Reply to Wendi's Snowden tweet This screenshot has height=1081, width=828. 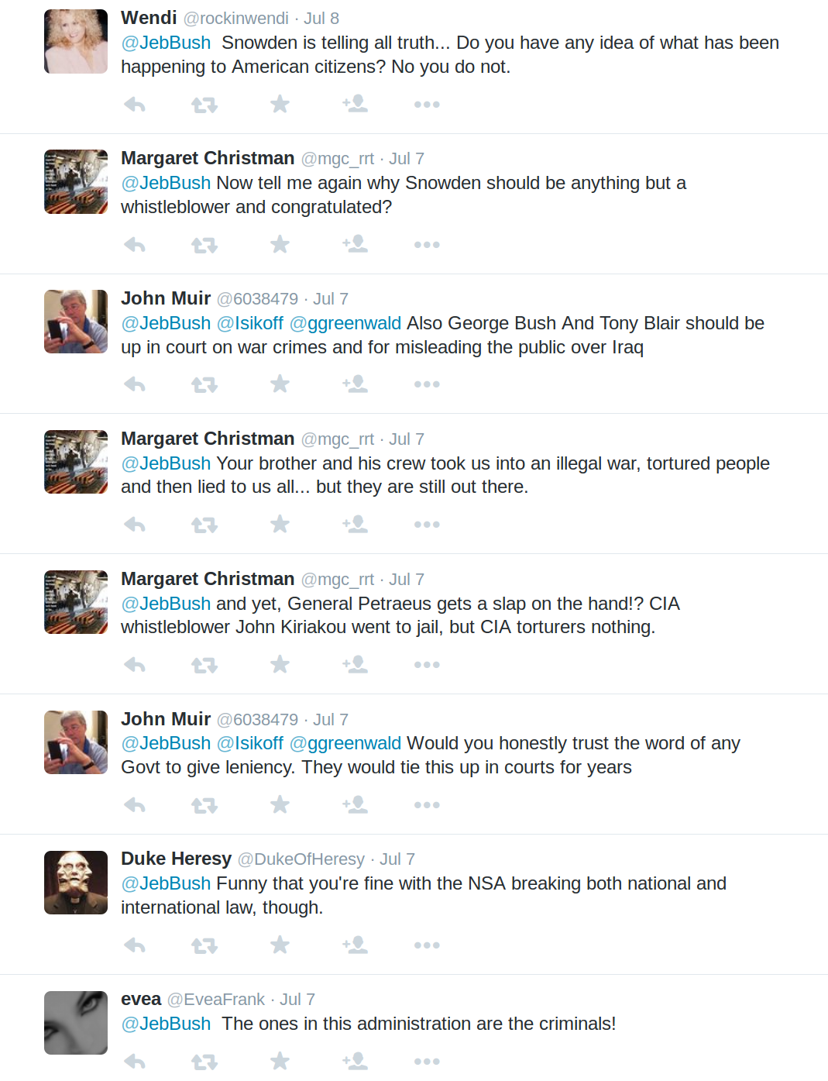(135, 105)
